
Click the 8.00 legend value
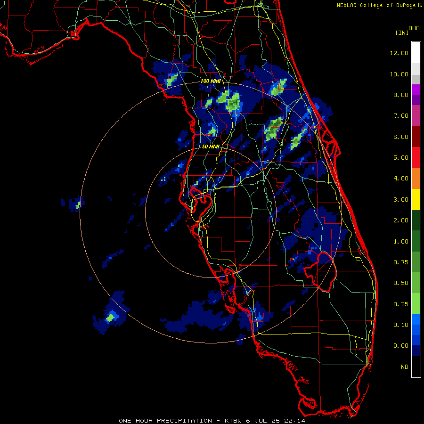[x=401, y=95]
